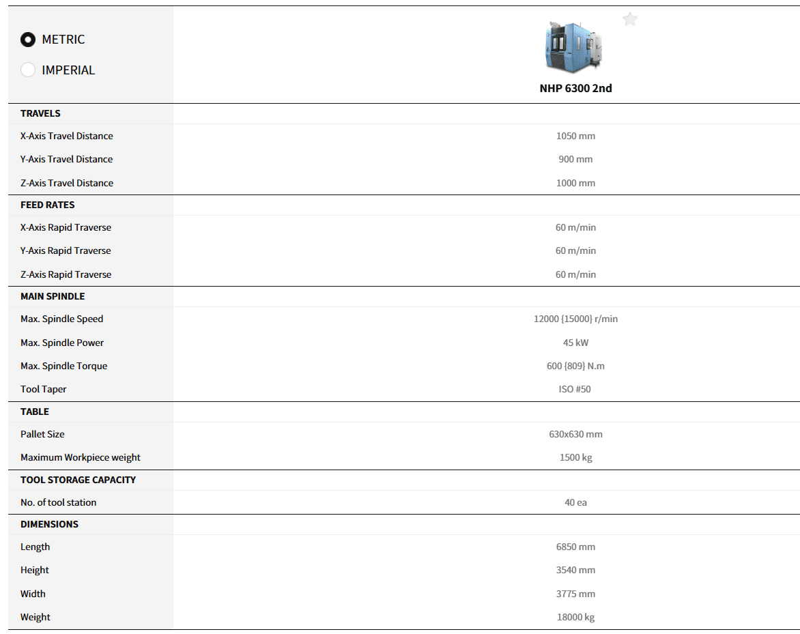This screenshot has width=800, height=634.
Task: Click the TRAVELS section header
Action: pos(40,113)
